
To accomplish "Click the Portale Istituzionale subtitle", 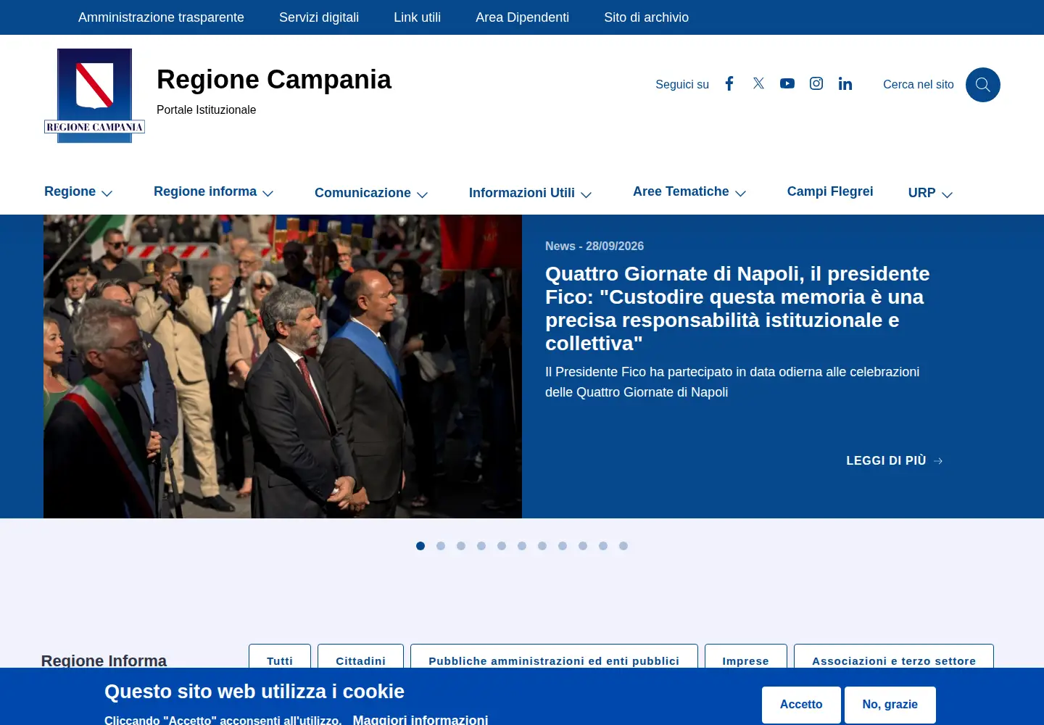I will 206,109.
